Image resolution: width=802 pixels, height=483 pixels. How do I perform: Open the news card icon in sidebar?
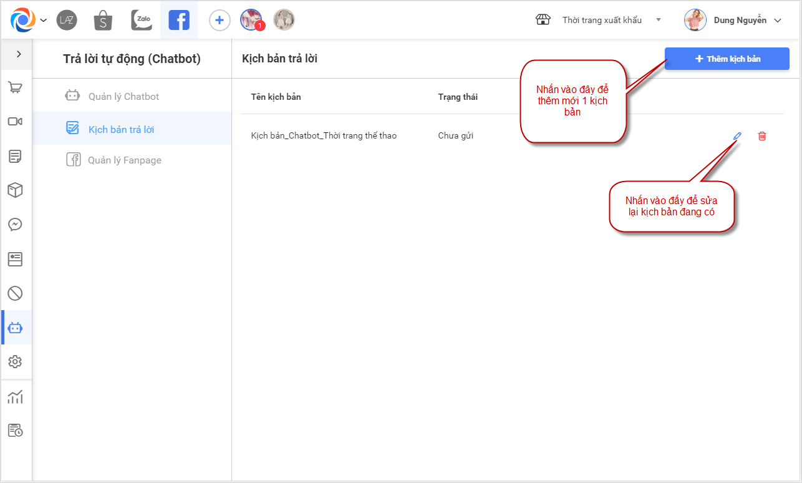coord(15,259)
